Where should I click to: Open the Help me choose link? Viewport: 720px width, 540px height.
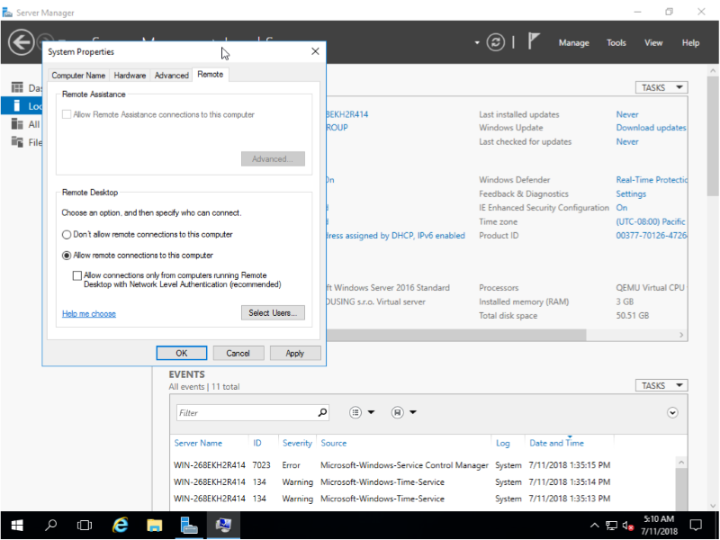coord(88,313)
